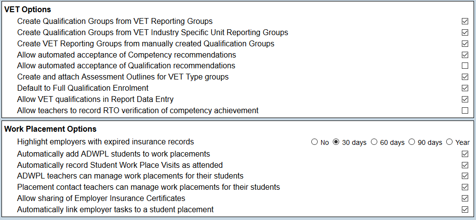This screenshot has height=220, width=476.
Task: Uncheck Automatically add ADWPL students to placements
Action: tap(465, 154)
